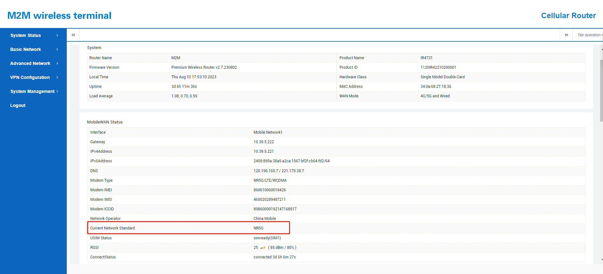Open the Tab operation dropdown

(x=590, y=35)
